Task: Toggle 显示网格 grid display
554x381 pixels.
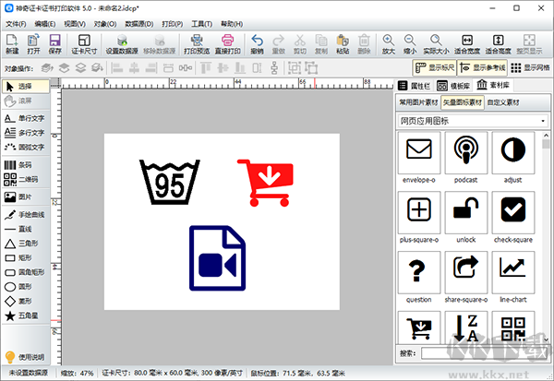Action: [530, 67]
